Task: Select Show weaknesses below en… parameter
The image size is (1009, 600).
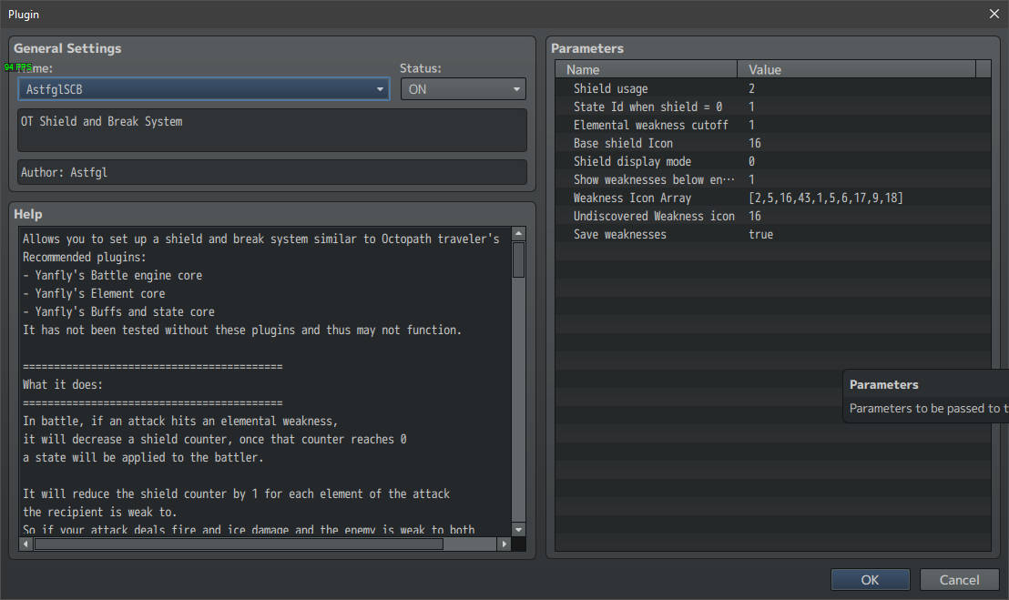Action: click(x=773, y=180)
